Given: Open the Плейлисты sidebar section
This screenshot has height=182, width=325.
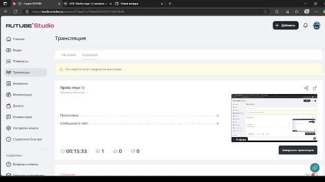Looking at the screenshot, I should [x=17, y=61].
